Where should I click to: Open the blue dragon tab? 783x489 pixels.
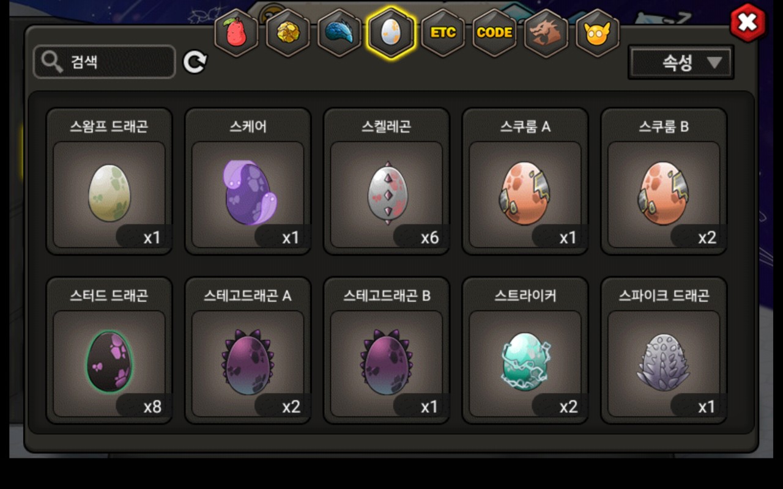pyautogui.click(x=340, y=33)
